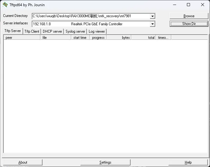Maximize the Tftpd64 window

point(188,5)
